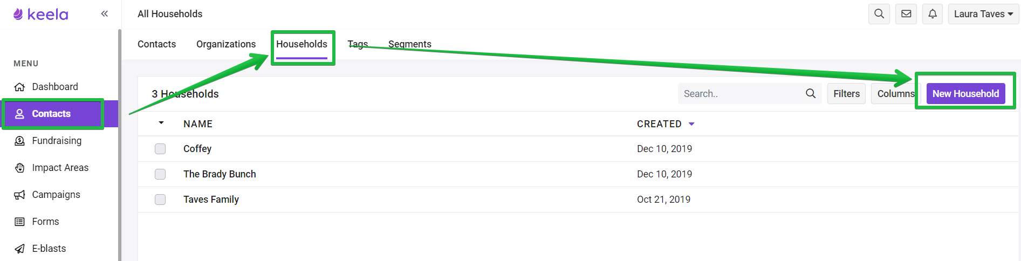Tick The Brady Bunch checkbox
1021x261 pixels.
(x=160, y=174)
